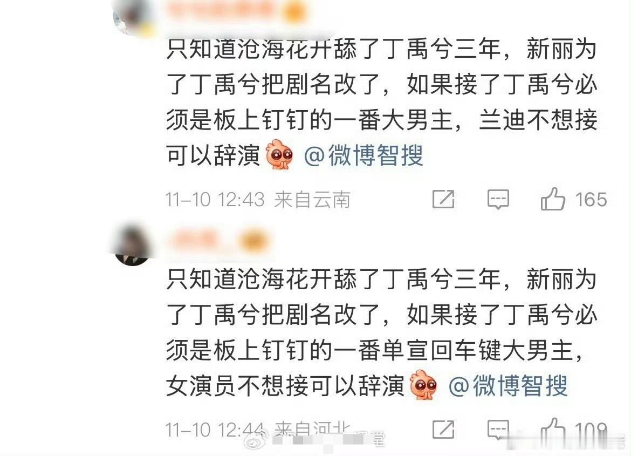Tap the emoji in the second comment

click(x=423, y=385)
